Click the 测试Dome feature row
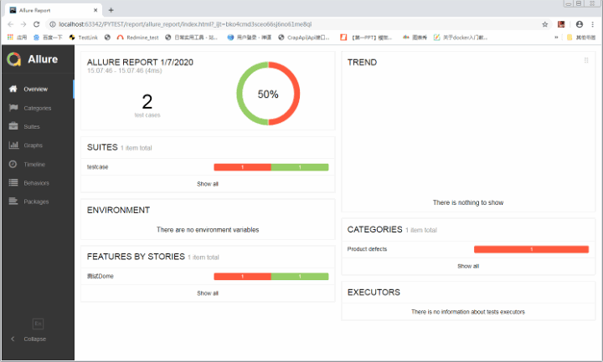Viewport: 603px width, 362px height. [208, 277]
